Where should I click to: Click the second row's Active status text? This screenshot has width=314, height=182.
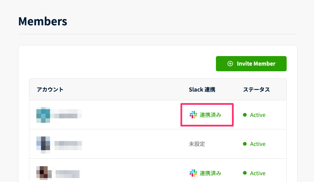tap(258, 144)
